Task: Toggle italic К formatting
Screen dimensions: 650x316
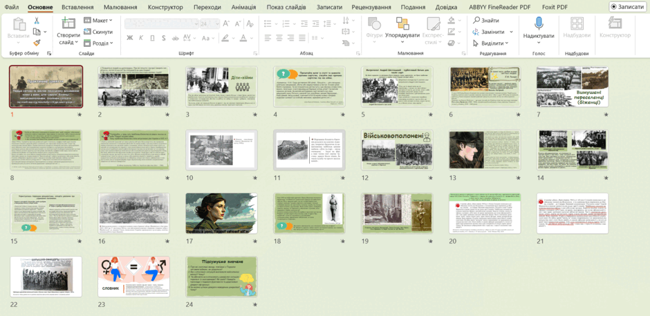Action: tap(141, 38)
